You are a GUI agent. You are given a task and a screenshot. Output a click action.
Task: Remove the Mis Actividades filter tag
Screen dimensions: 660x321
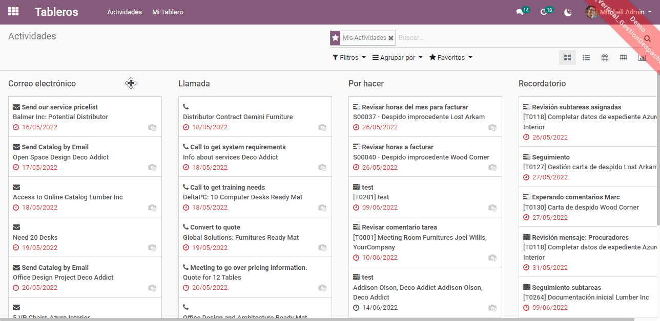[391, 38]
